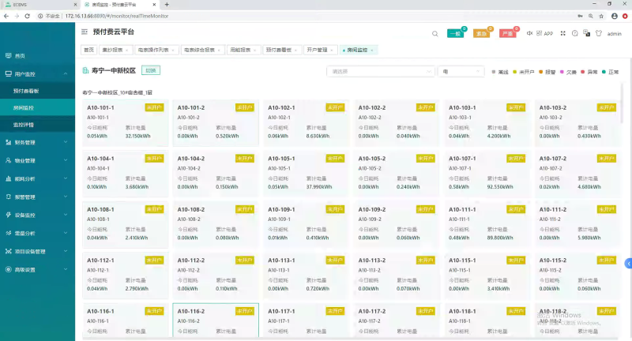Toggle the sidebar collapse hamburger icon

85,32
